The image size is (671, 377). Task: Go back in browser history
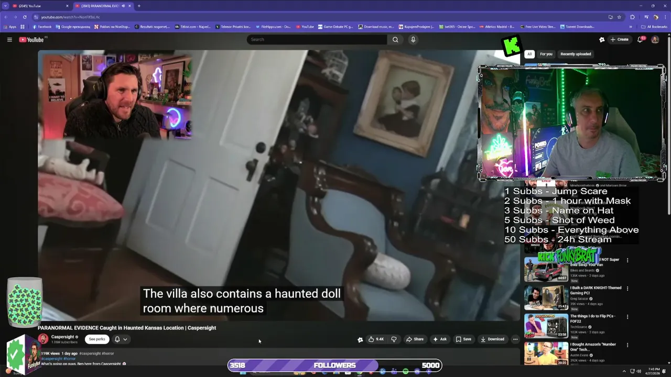click(x=6, y=17)
